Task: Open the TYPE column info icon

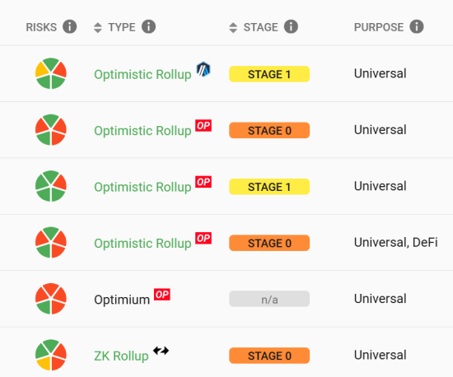Action: tap(148, 27)
